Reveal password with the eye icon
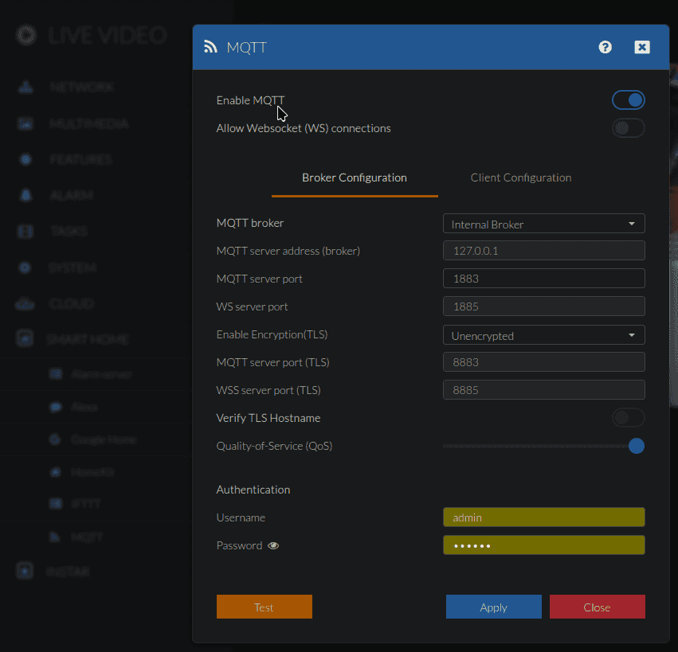 click(x=273, y=546)
